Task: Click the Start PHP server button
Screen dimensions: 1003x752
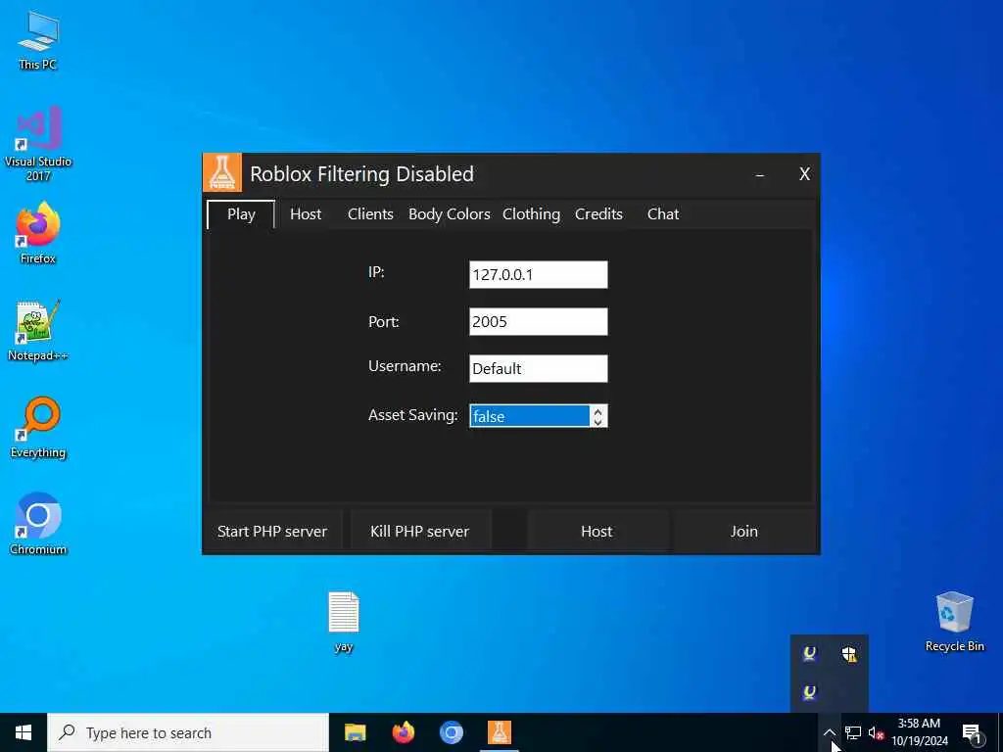Action: [x=272, y=532]
